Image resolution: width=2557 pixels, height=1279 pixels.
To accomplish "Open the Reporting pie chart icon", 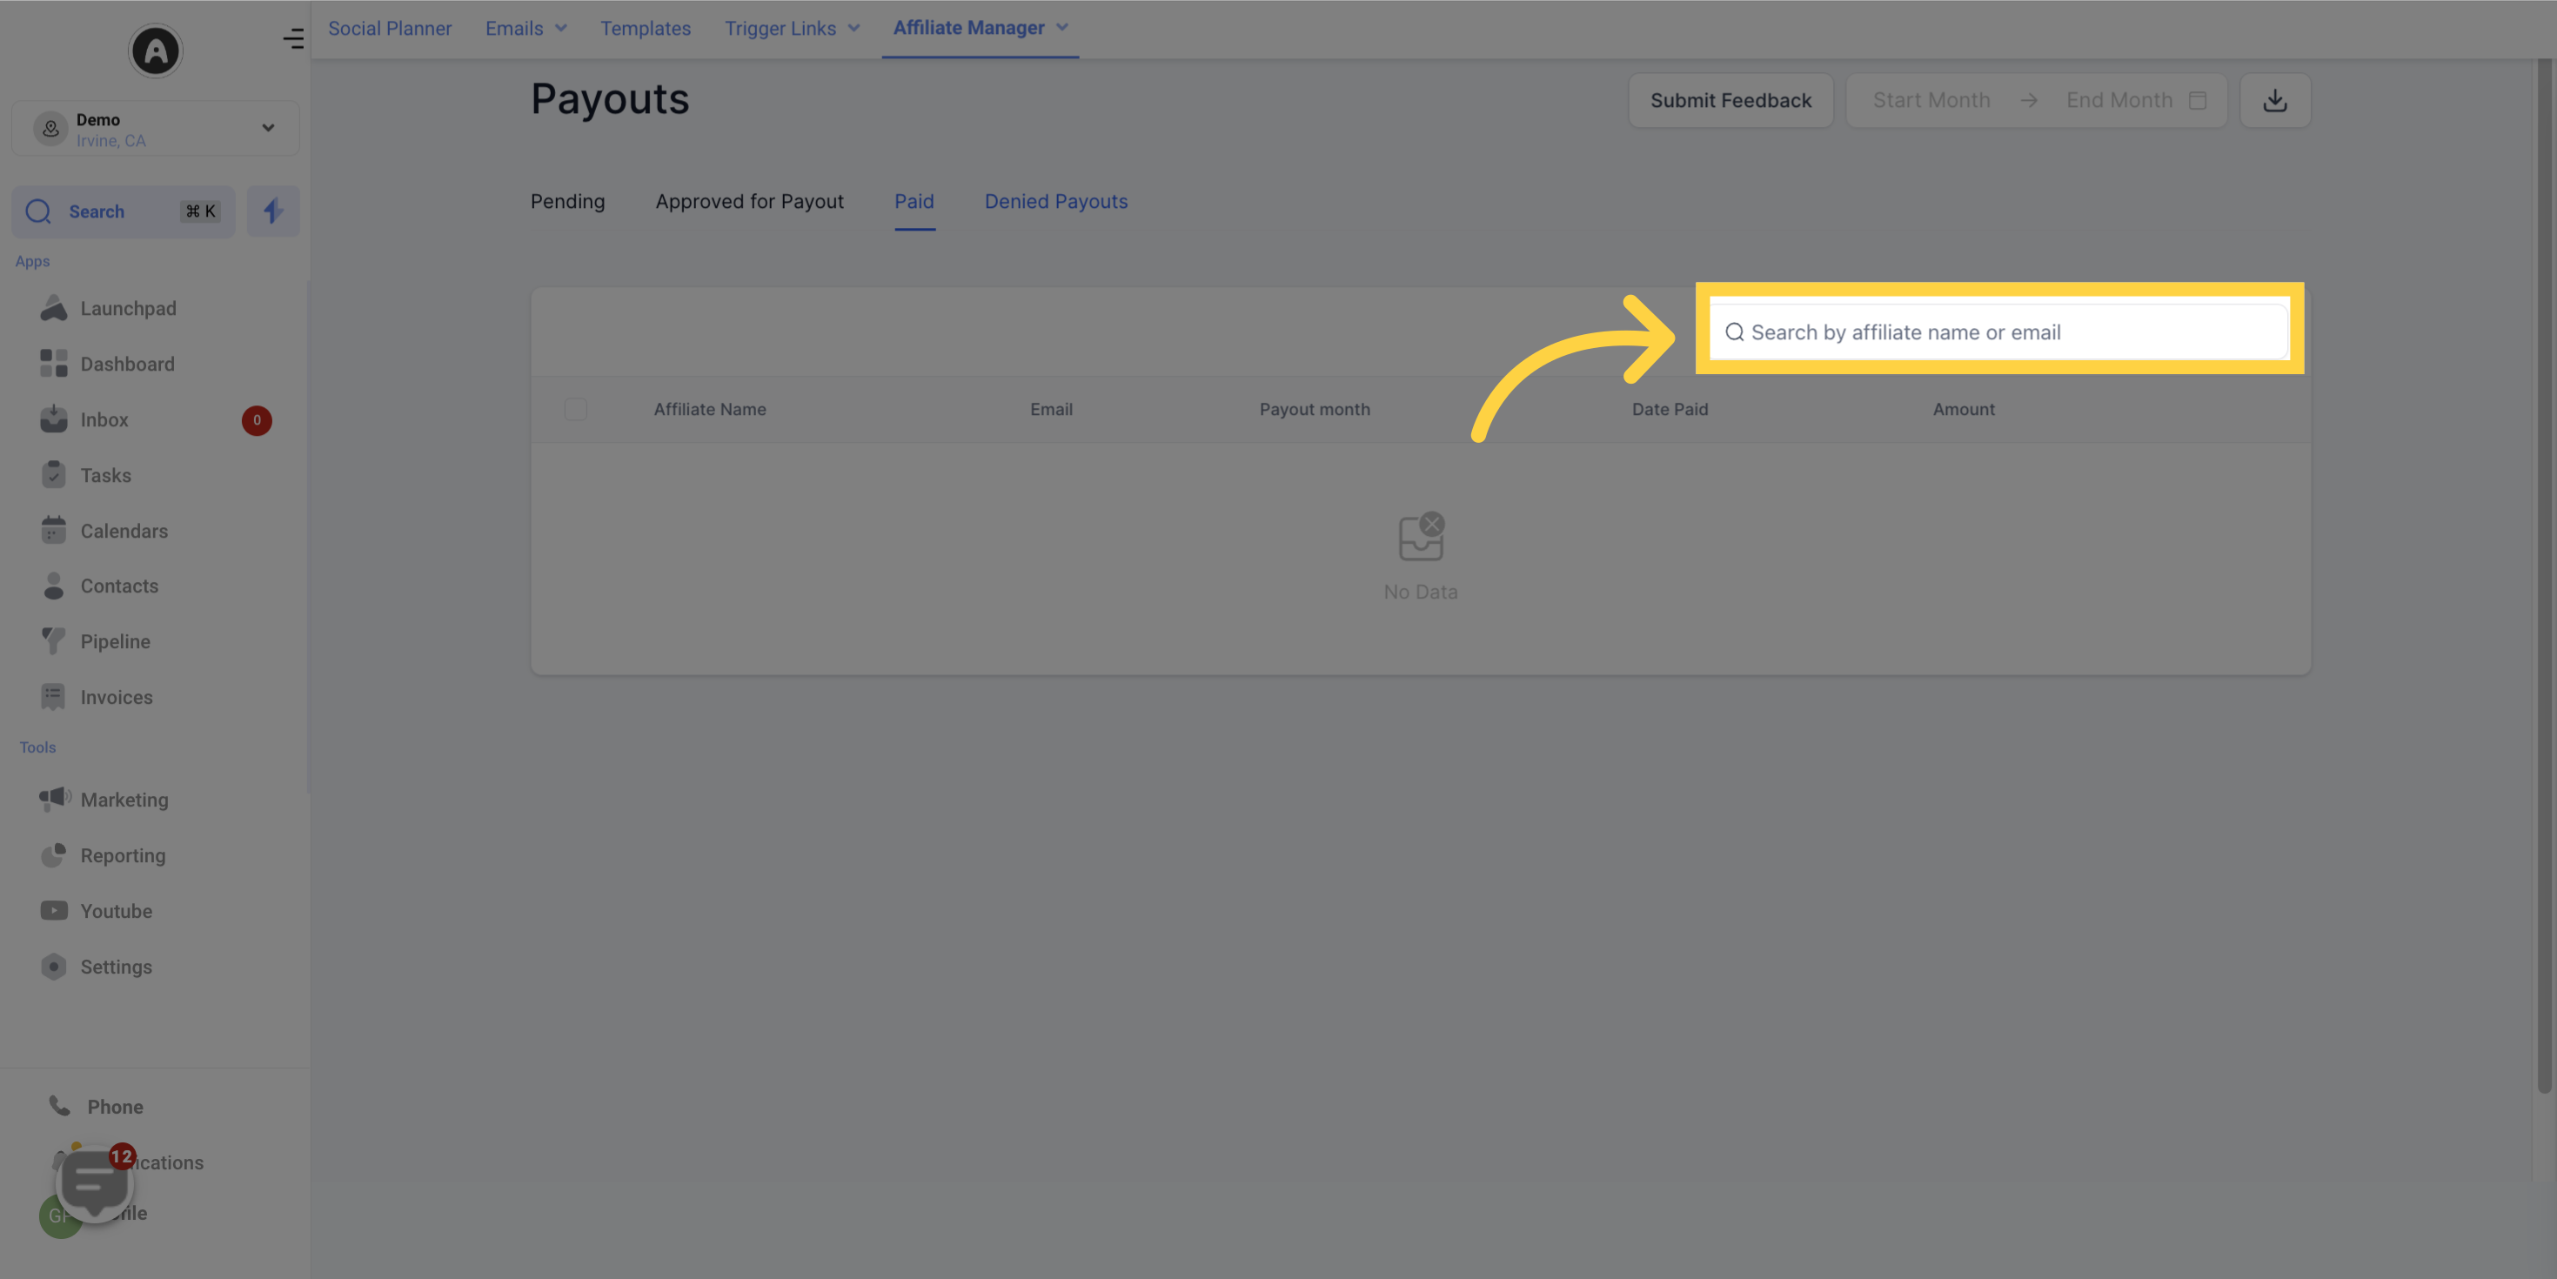I will coord(54,855).
